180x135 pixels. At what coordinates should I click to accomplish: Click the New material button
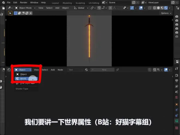pos(103,70)
